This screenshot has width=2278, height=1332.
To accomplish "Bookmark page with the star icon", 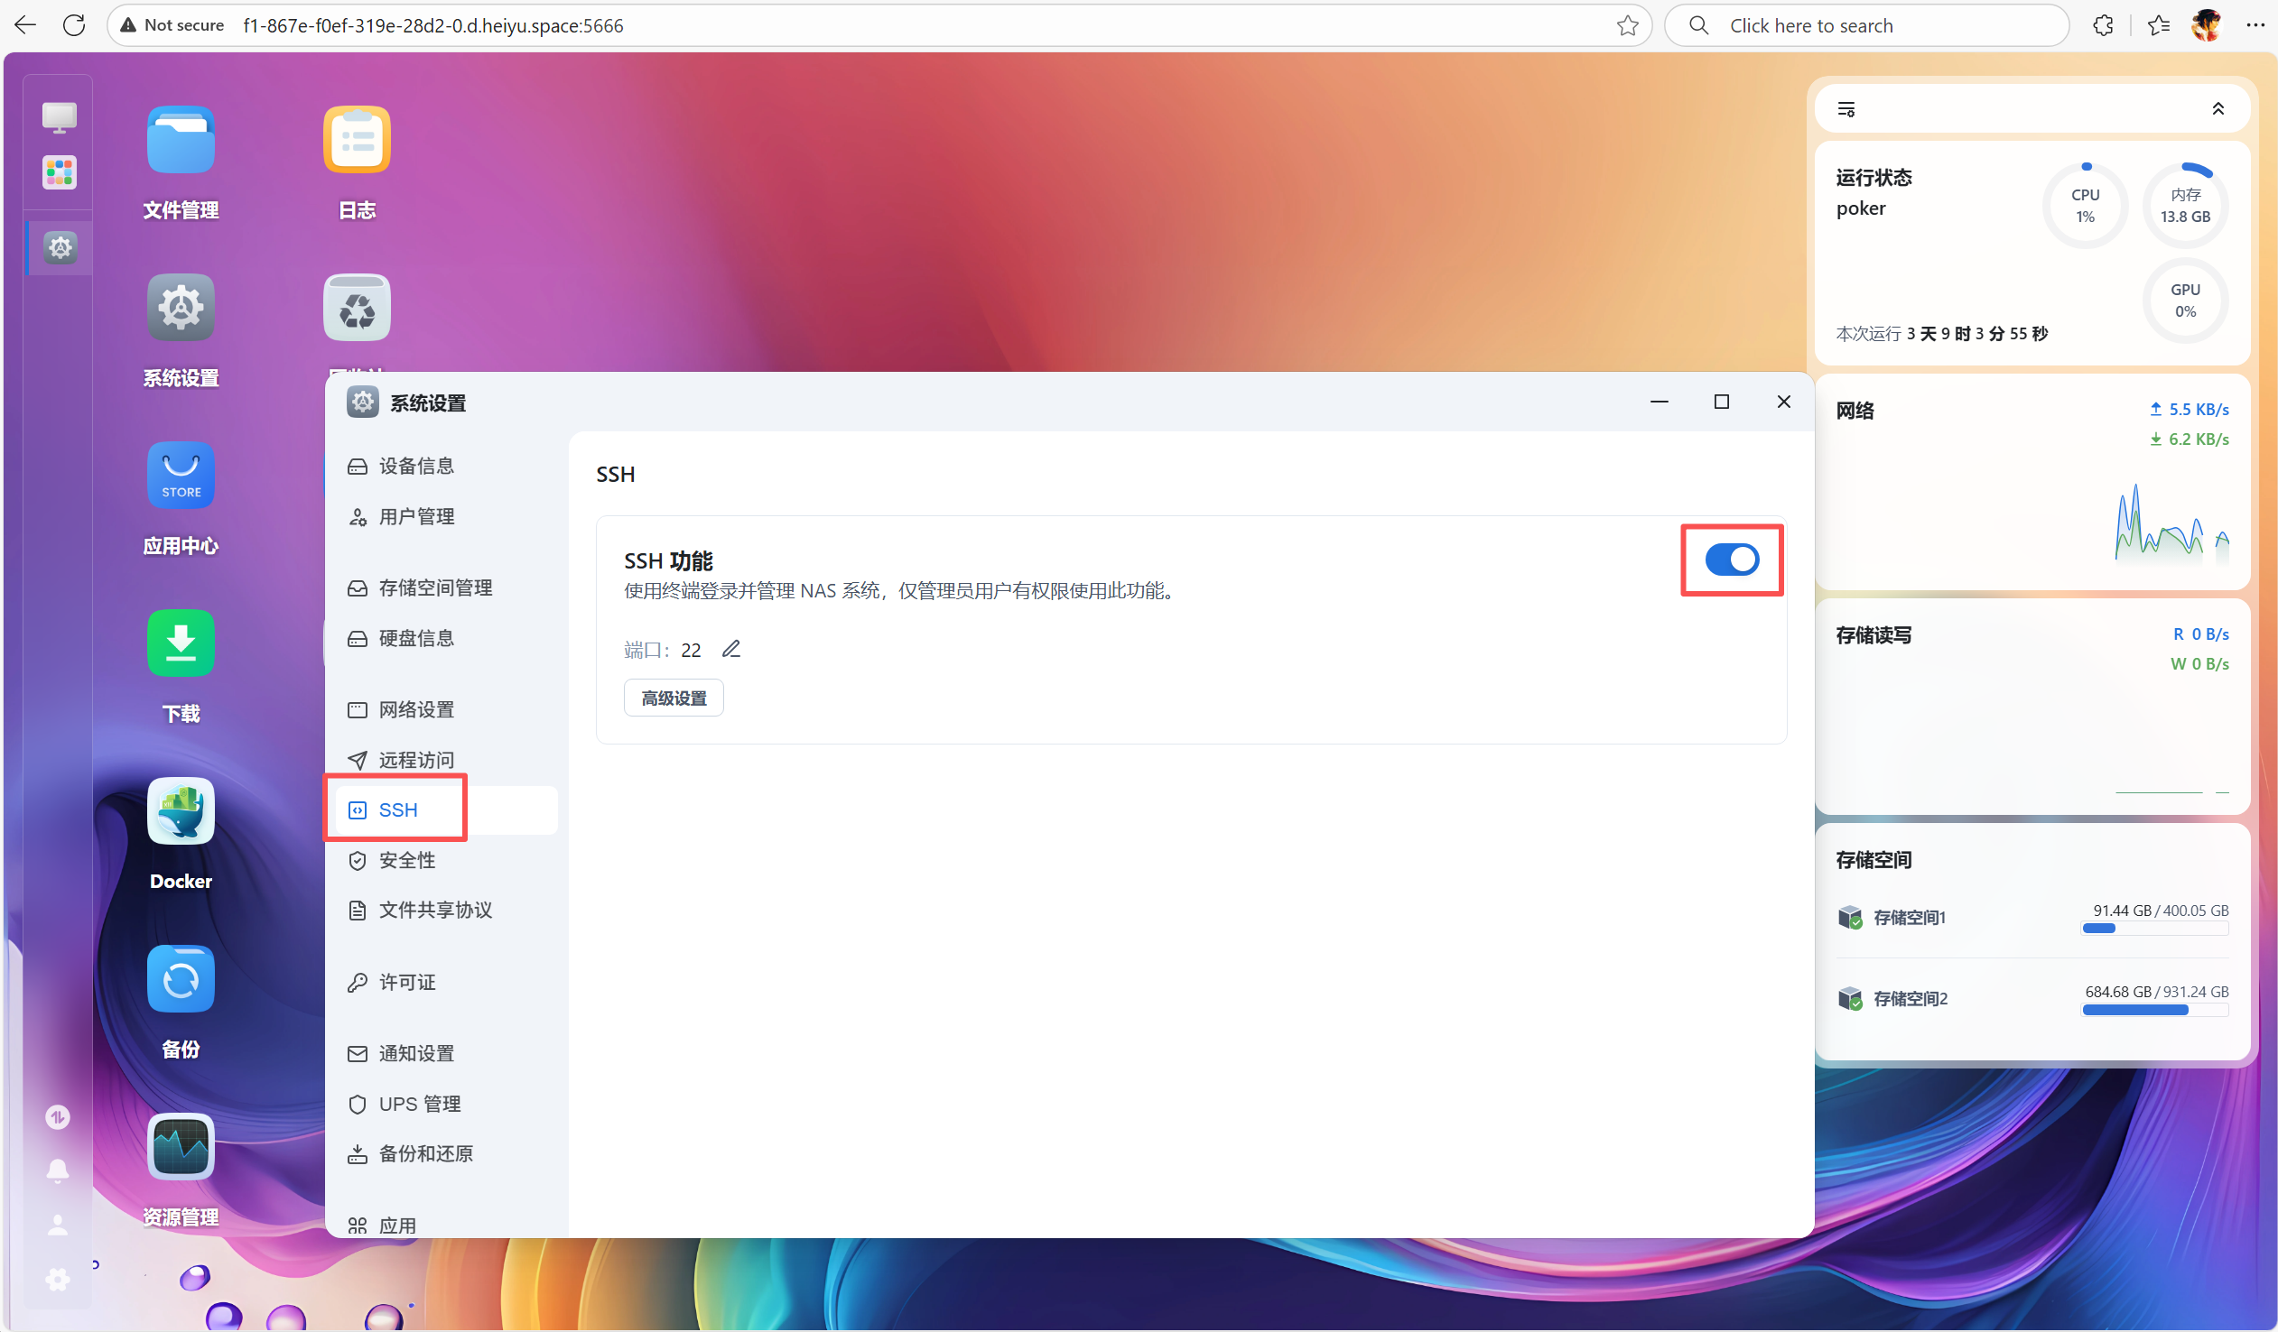I will (x=1627, y=25).
